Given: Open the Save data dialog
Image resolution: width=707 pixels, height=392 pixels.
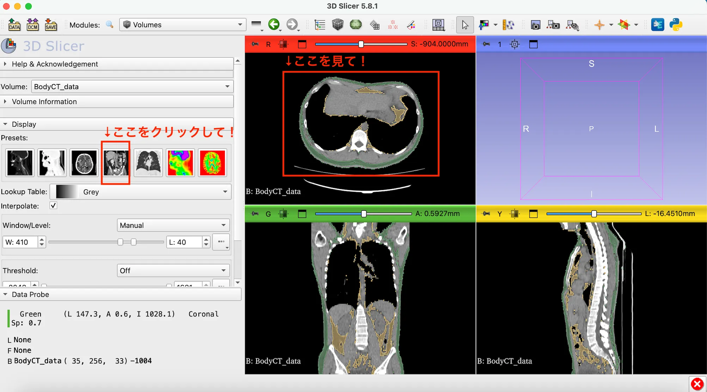Looking at the screenshot, I should point(51,25).
